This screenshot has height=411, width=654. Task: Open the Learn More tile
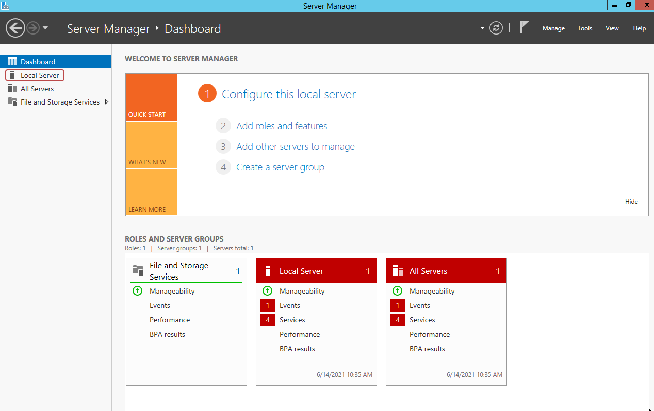pos(151,192)
